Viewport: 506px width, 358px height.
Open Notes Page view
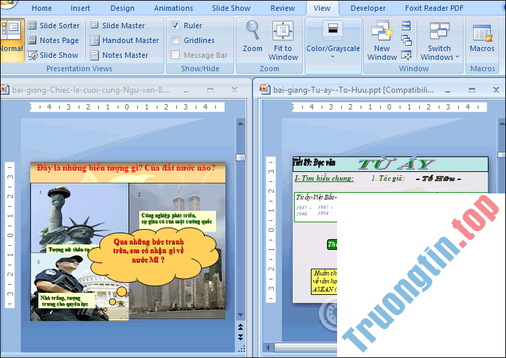(53, 40)
